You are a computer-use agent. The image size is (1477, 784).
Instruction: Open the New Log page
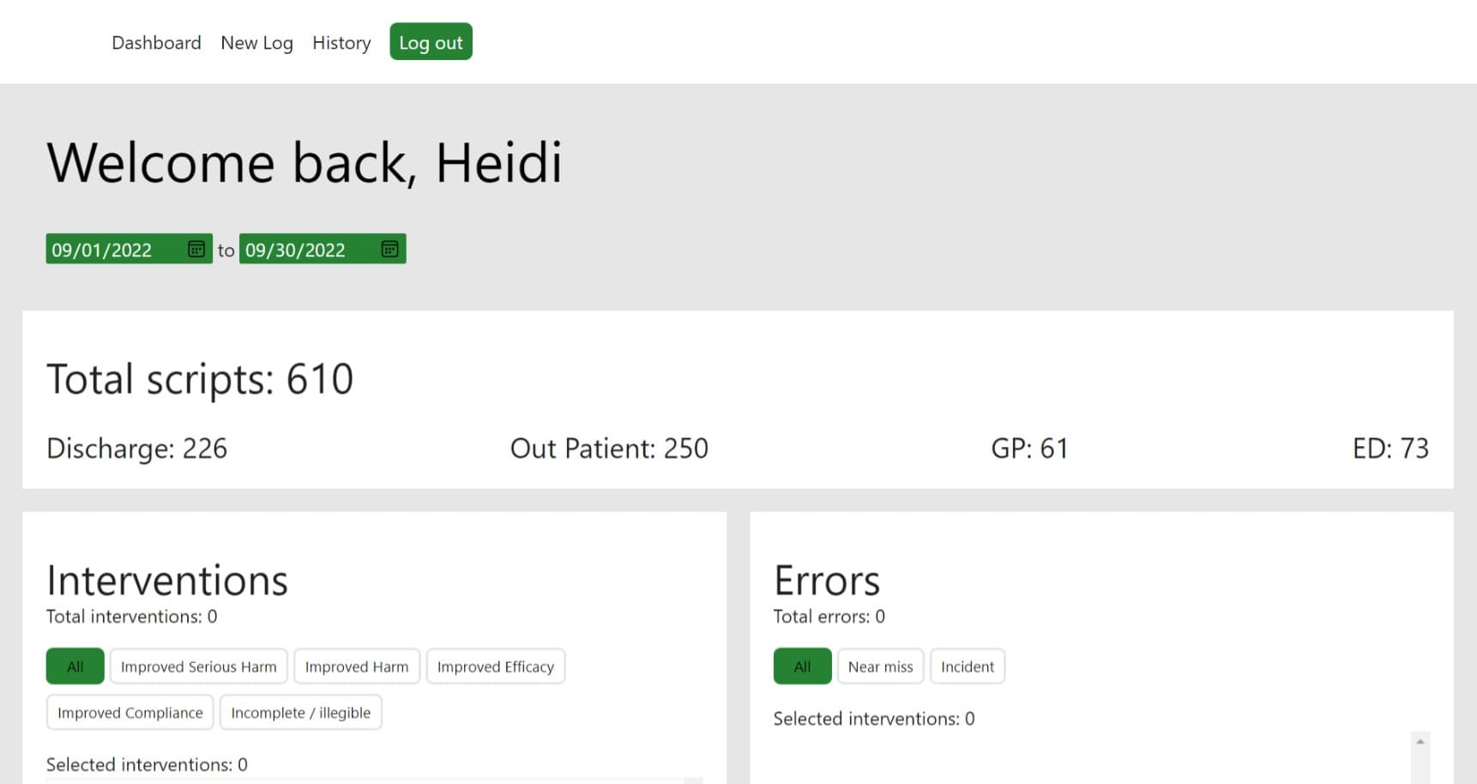[256, 42]
